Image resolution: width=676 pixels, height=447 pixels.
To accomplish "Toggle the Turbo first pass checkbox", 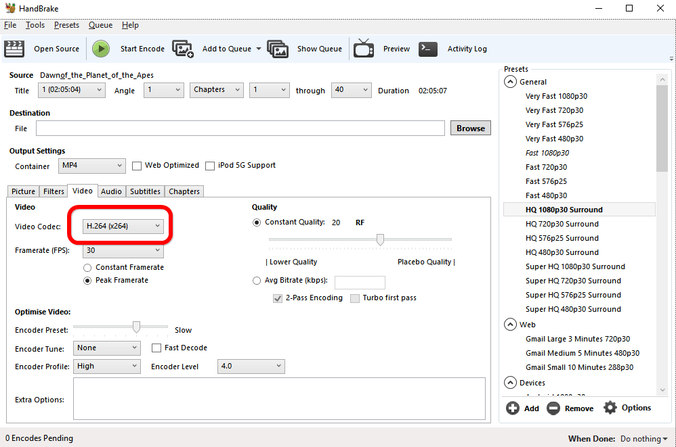I will pos(355,298).
